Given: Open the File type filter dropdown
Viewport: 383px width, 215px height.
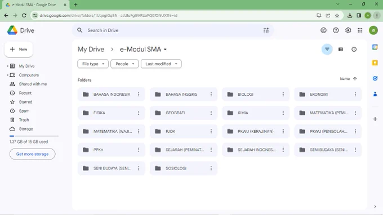Looking at the screenshot, I should (x=93, y=64).
